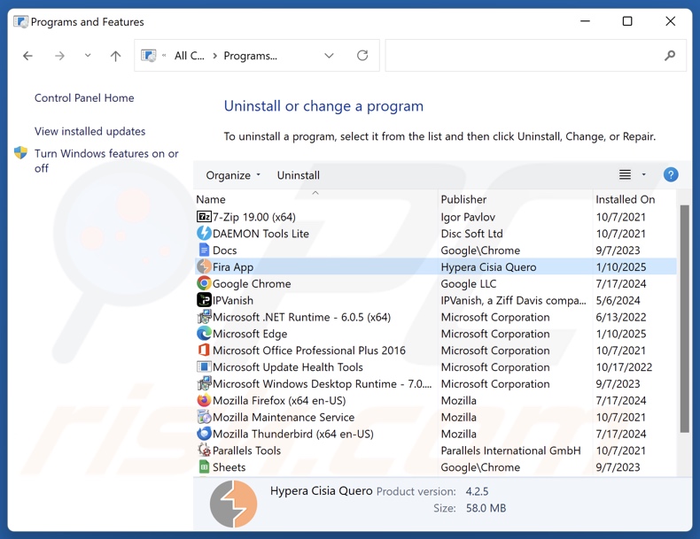The height and width of the screenshot is (539, 700).
Task: Click publisher 'Hypera Cisia Quero' in list
Action: [x=488, y=267]
